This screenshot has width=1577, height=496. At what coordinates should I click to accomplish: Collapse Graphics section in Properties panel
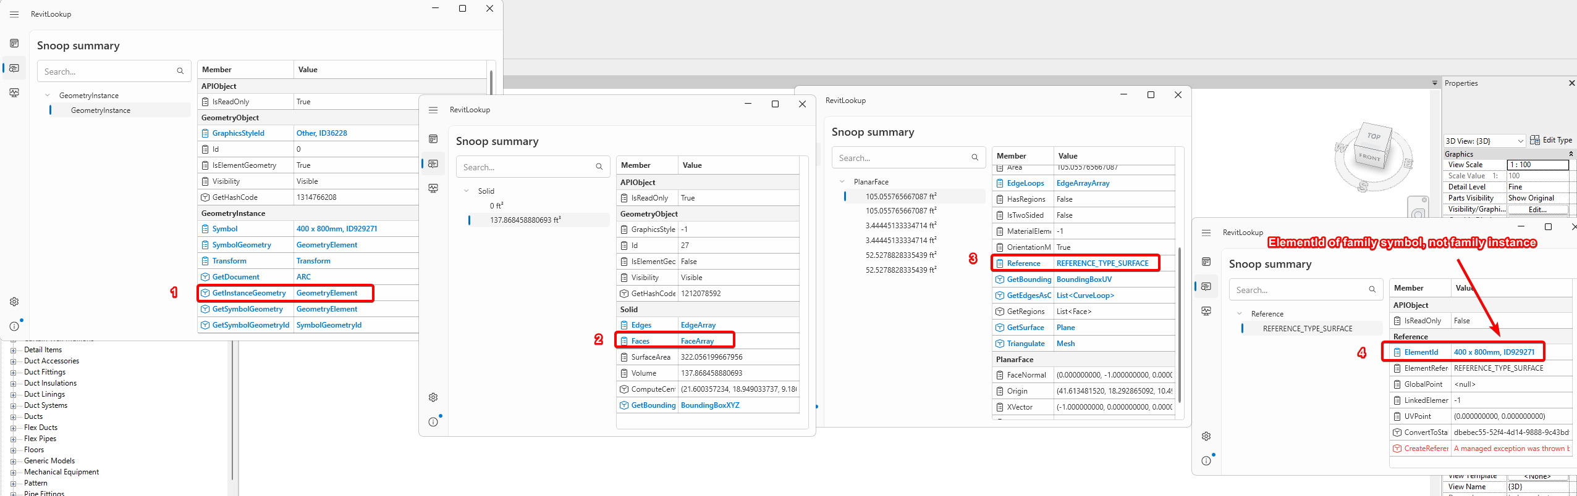(1571, 154)
